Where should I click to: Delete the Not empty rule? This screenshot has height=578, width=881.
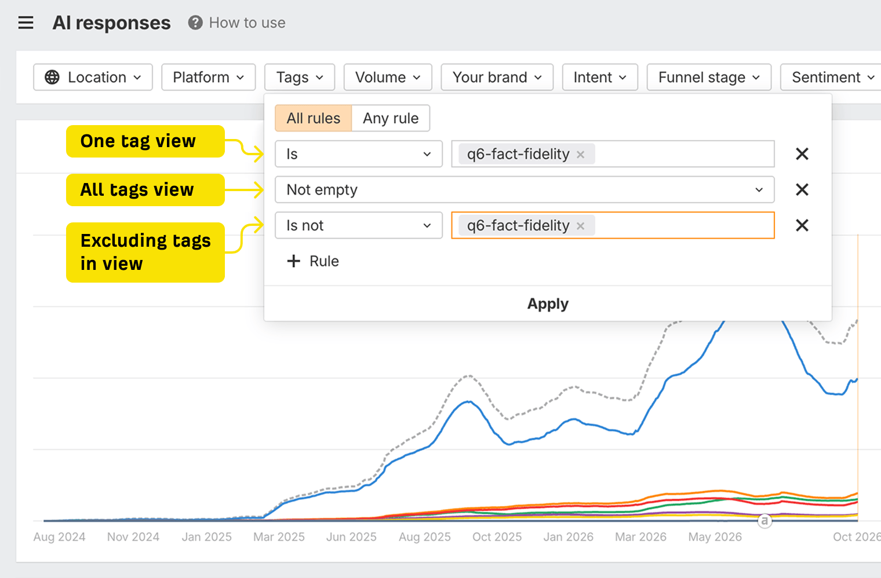point(802,189)
